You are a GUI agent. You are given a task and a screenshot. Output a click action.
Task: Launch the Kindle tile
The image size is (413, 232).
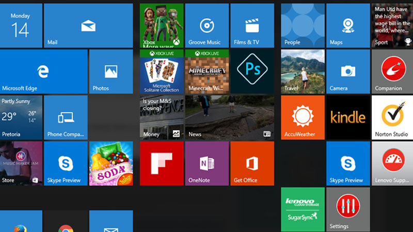pos(348,118)
